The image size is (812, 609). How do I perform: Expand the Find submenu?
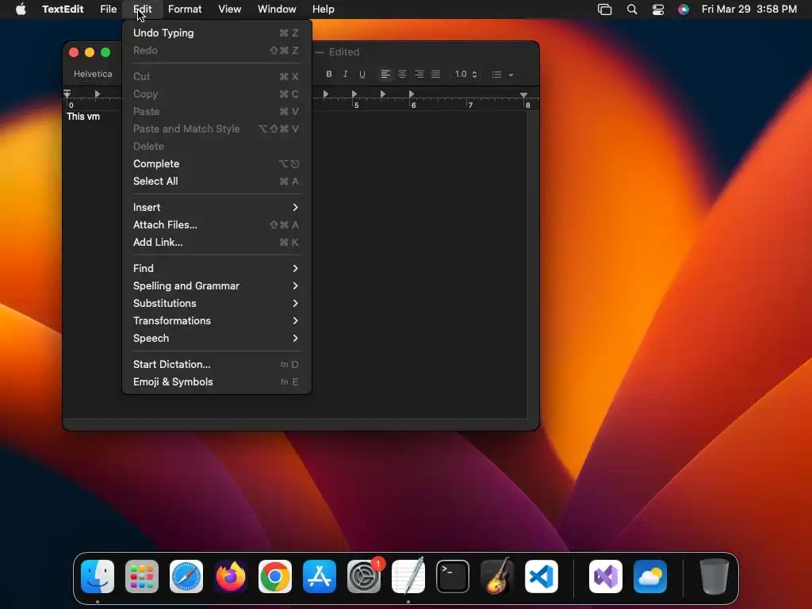(x=216, y=268)
